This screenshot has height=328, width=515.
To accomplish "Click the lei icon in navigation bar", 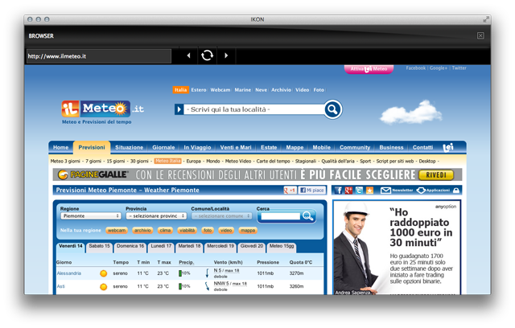I will tap(448, 147).
